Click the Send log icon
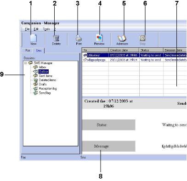The image size is (187, 181). click(x=35, y=93)
